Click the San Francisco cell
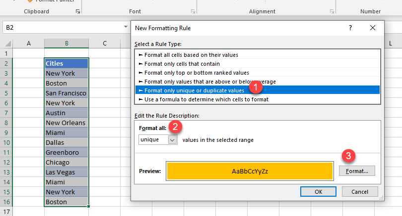This screenshot has height=216, width=402. [66, 93]
